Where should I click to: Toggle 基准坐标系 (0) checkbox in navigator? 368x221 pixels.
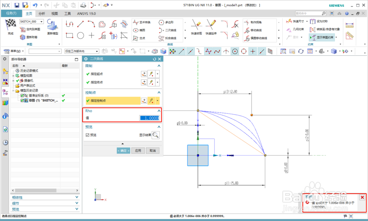22,96
